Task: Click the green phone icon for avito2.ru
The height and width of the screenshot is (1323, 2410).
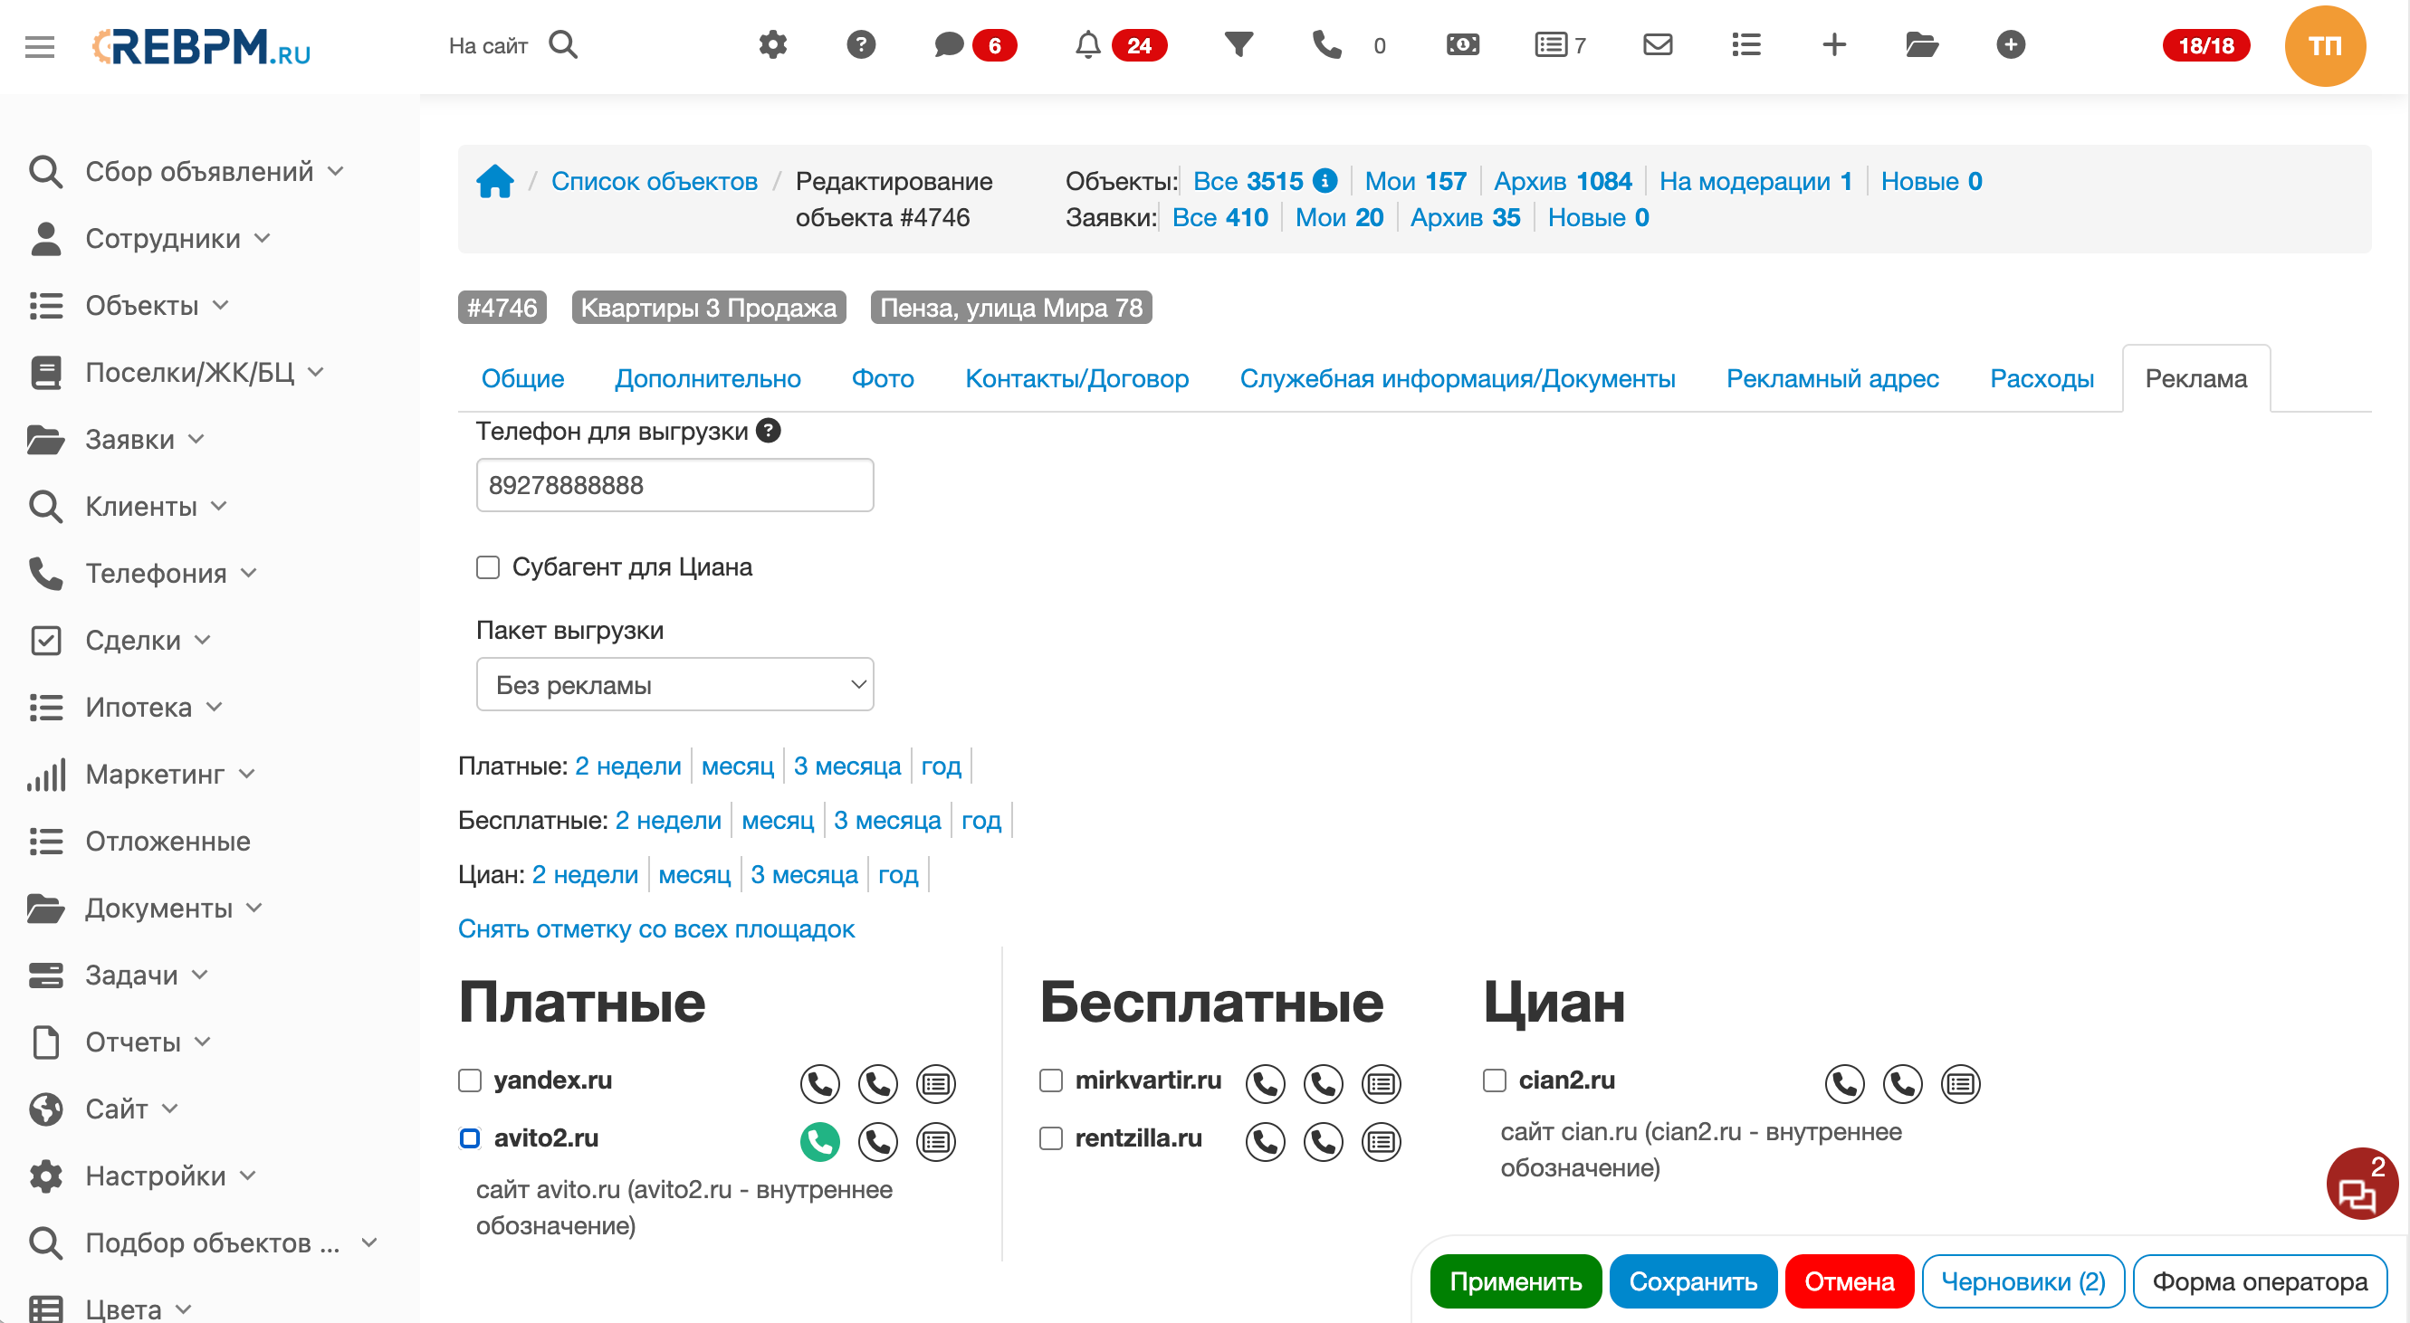Action: pos(819,1141)
